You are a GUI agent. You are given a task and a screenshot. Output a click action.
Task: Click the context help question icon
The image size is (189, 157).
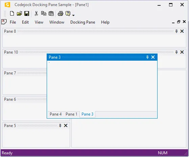[x=68, y=13]
